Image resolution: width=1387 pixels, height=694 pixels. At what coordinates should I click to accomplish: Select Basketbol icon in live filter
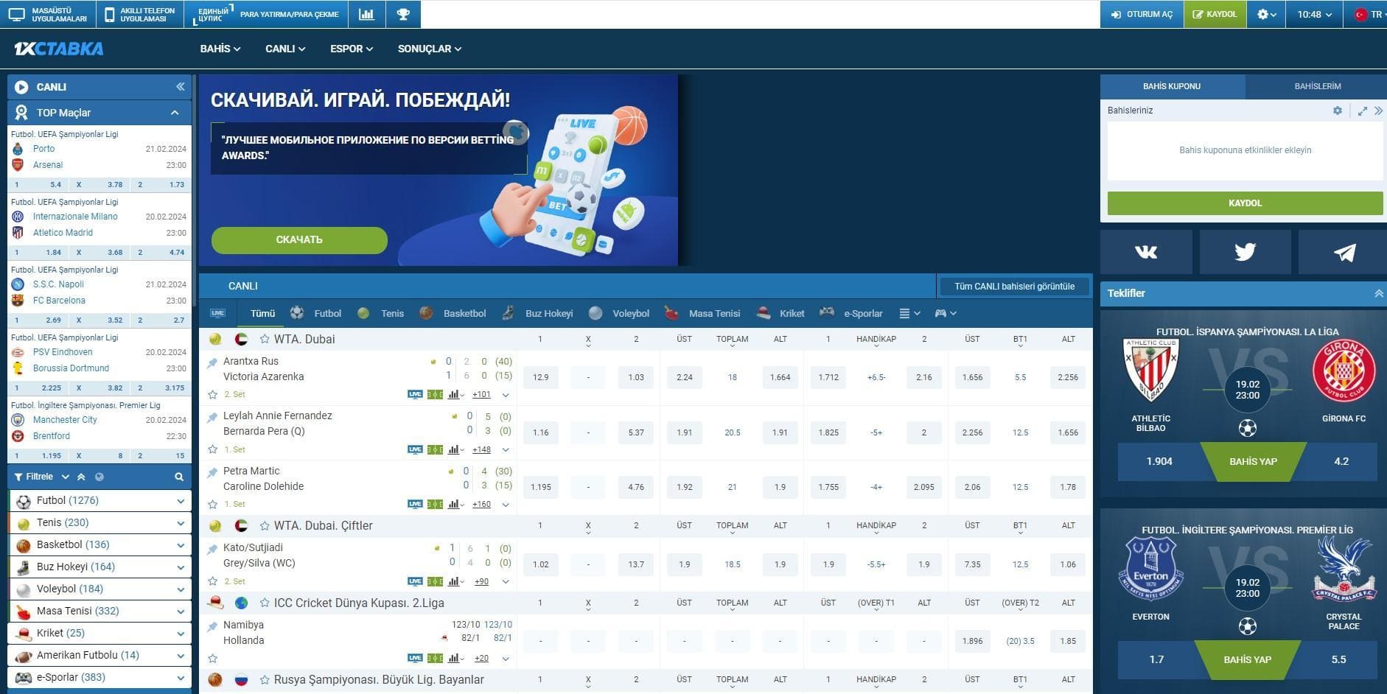426,313
